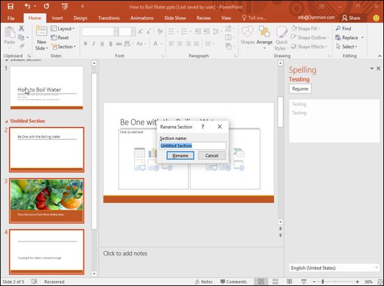
Task: Click the New Slide icon
Action: coord(42,31)
